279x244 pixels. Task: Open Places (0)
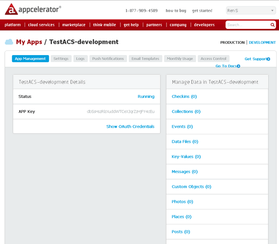[x=181, y=216]
